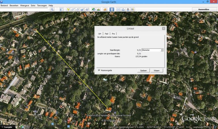Image resolution: width=218 pixels, height=129 pixels.
Task: Open the Tourgids panel at bottom
Action: [x=7, y=127]
